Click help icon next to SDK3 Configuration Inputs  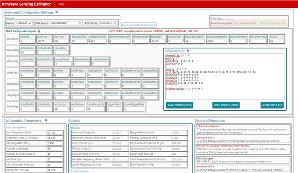(x=39, y=31)
